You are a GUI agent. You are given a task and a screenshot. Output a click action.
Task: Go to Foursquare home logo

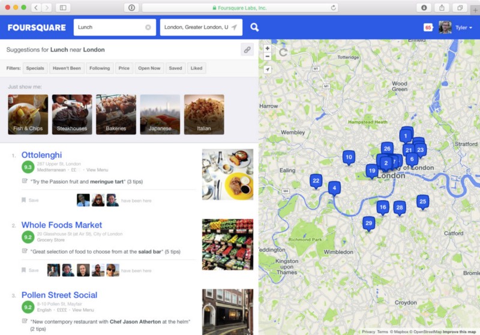pos(37,28)
